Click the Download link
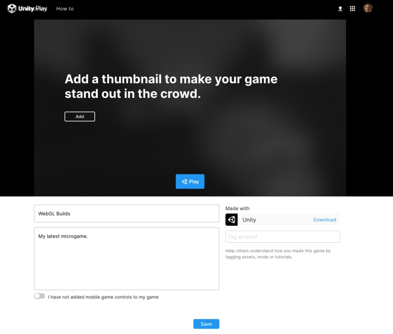 [x=325, y=220]
